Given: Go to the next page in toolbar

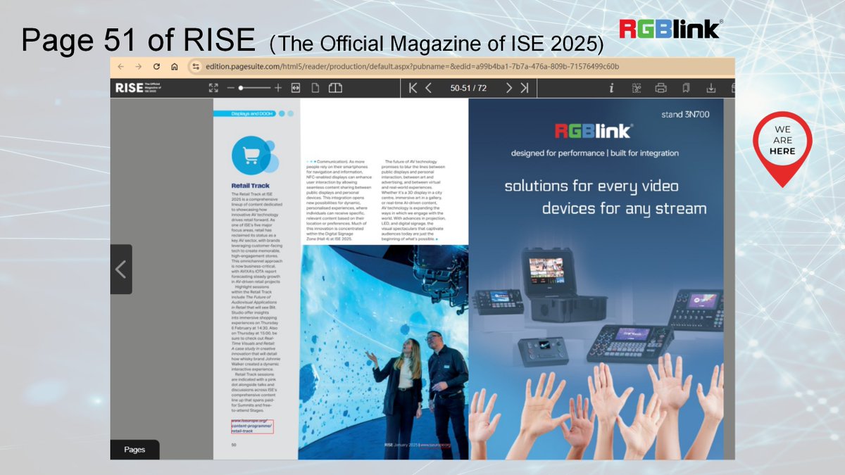Looking at the screenshot, I should coord(508,88).
